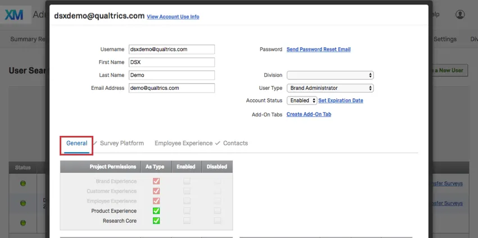478x238 pixels.
Task: Switch to the Survey Platform tab
Action: 121,143
